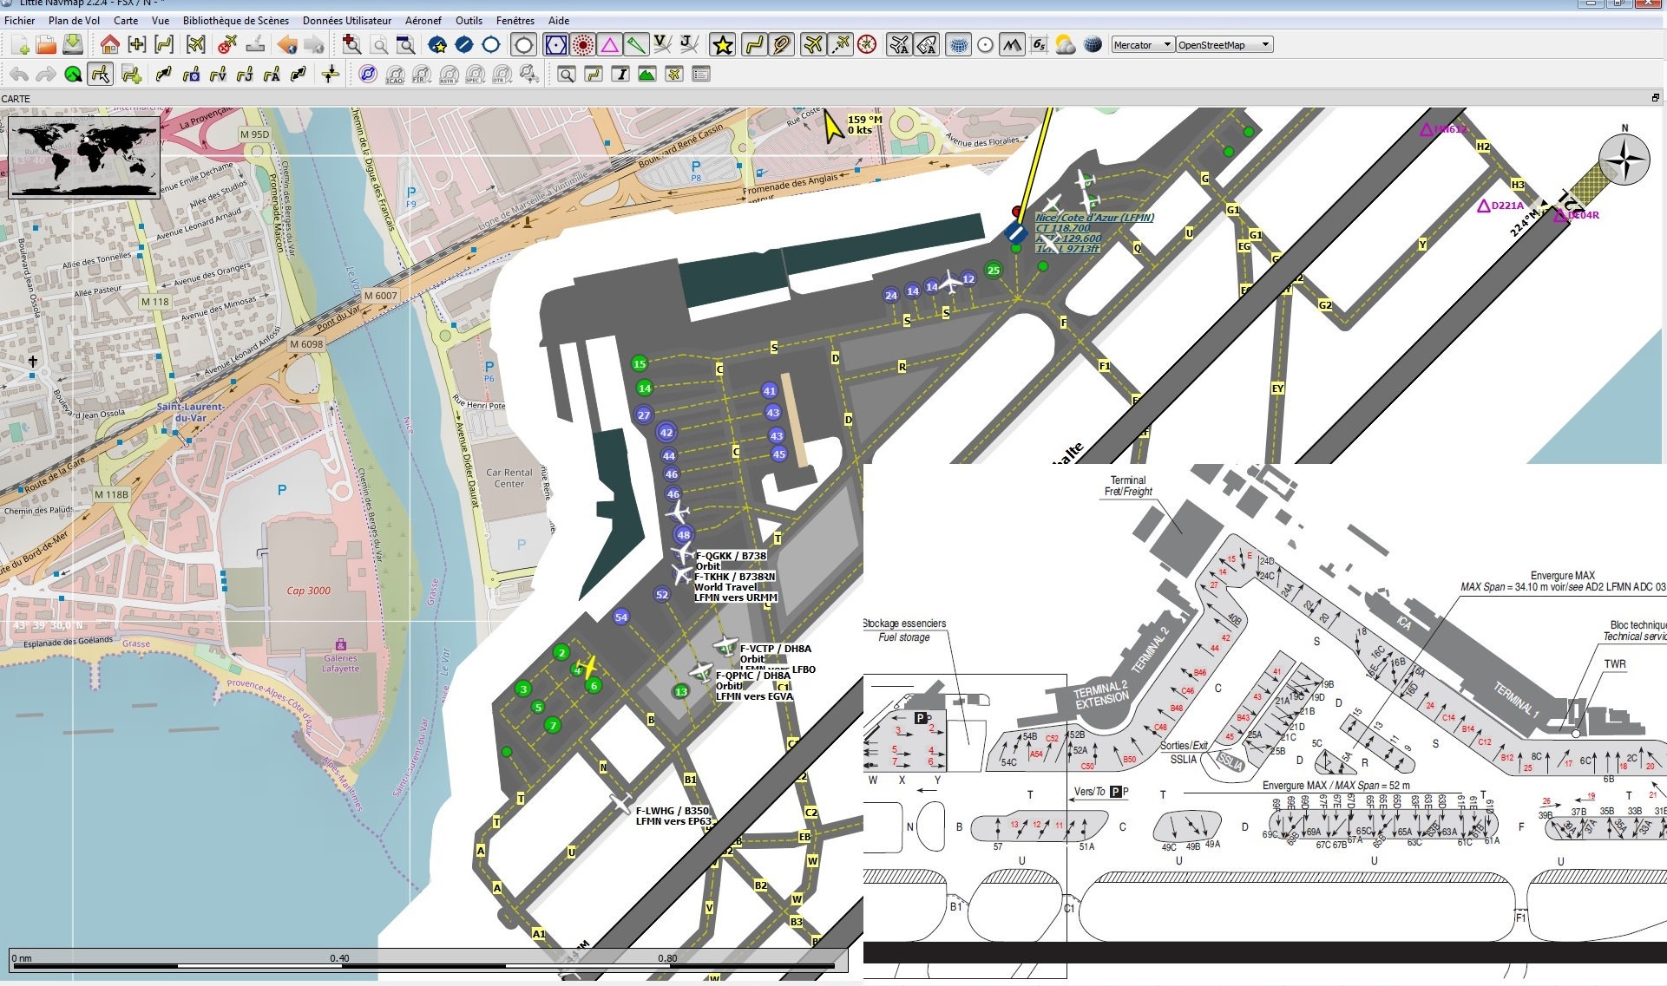The image size is (1667, 986).
Task: Toggle the map grid display button
Action: [x=958, y=44]
